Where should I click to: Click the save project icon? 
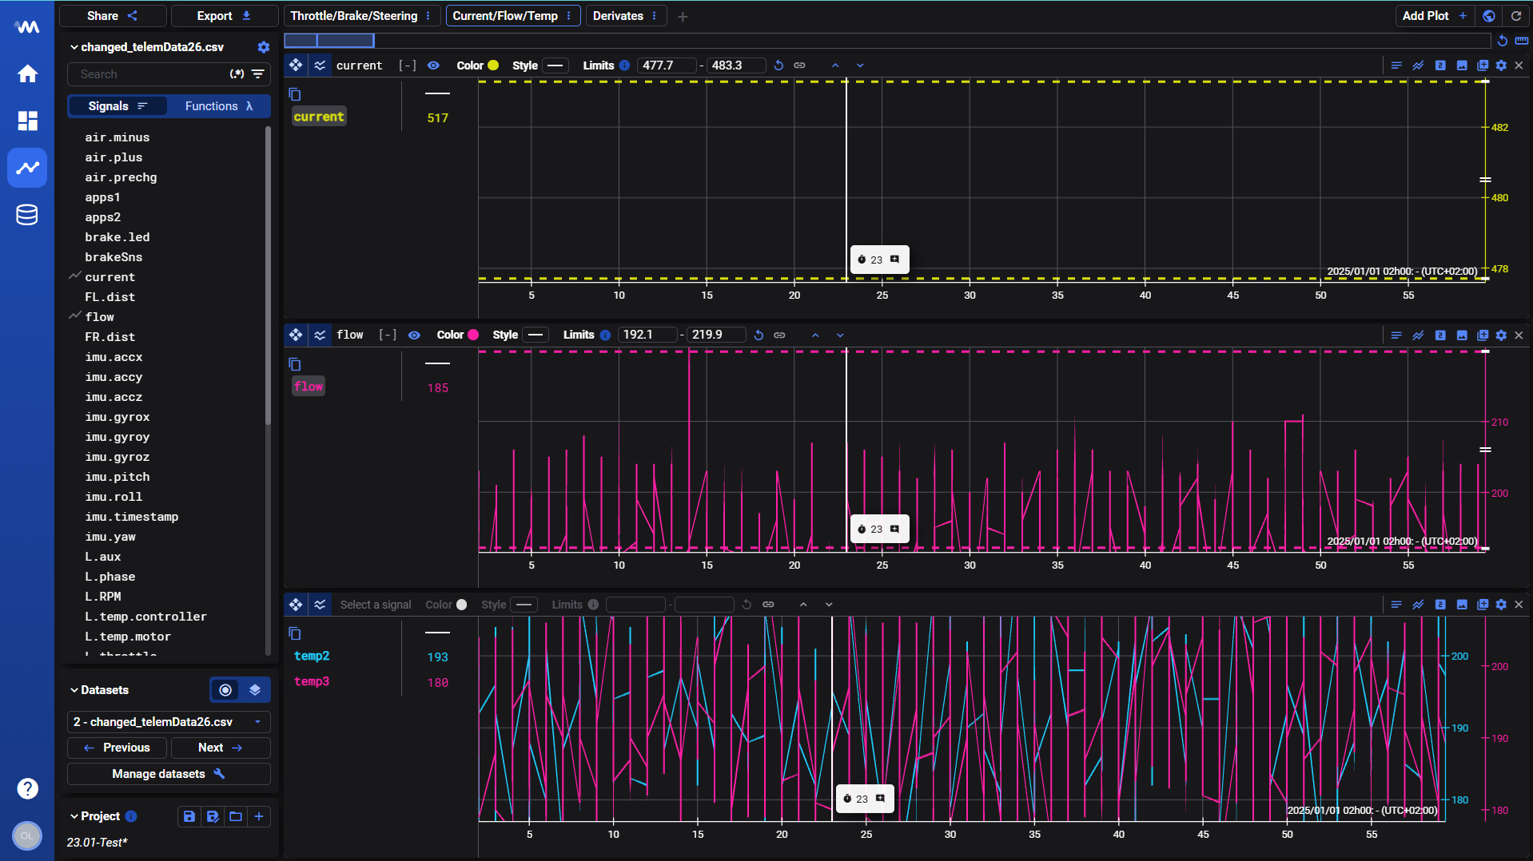click(x=189, y=816)
